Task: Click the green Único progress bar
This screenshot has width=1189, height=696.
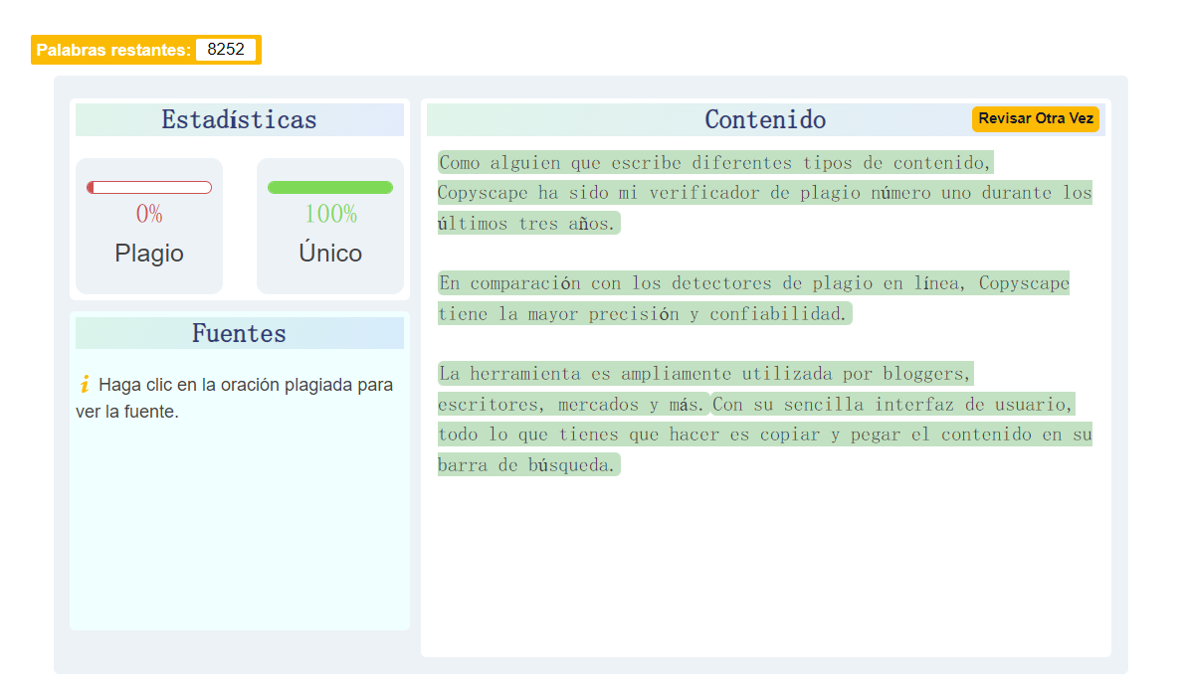Action: (x=330, y=187)
